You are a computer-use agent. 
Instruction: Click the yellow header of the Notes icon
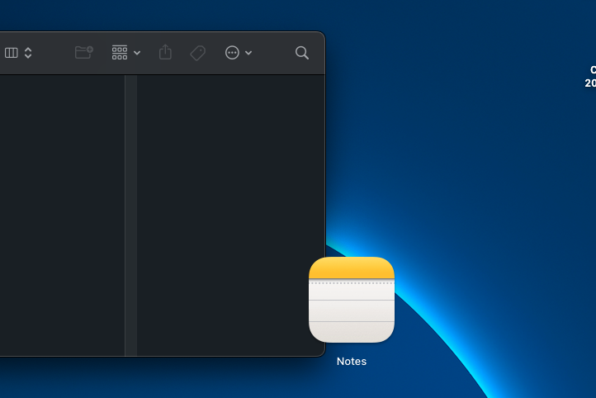tap(352, 268)
